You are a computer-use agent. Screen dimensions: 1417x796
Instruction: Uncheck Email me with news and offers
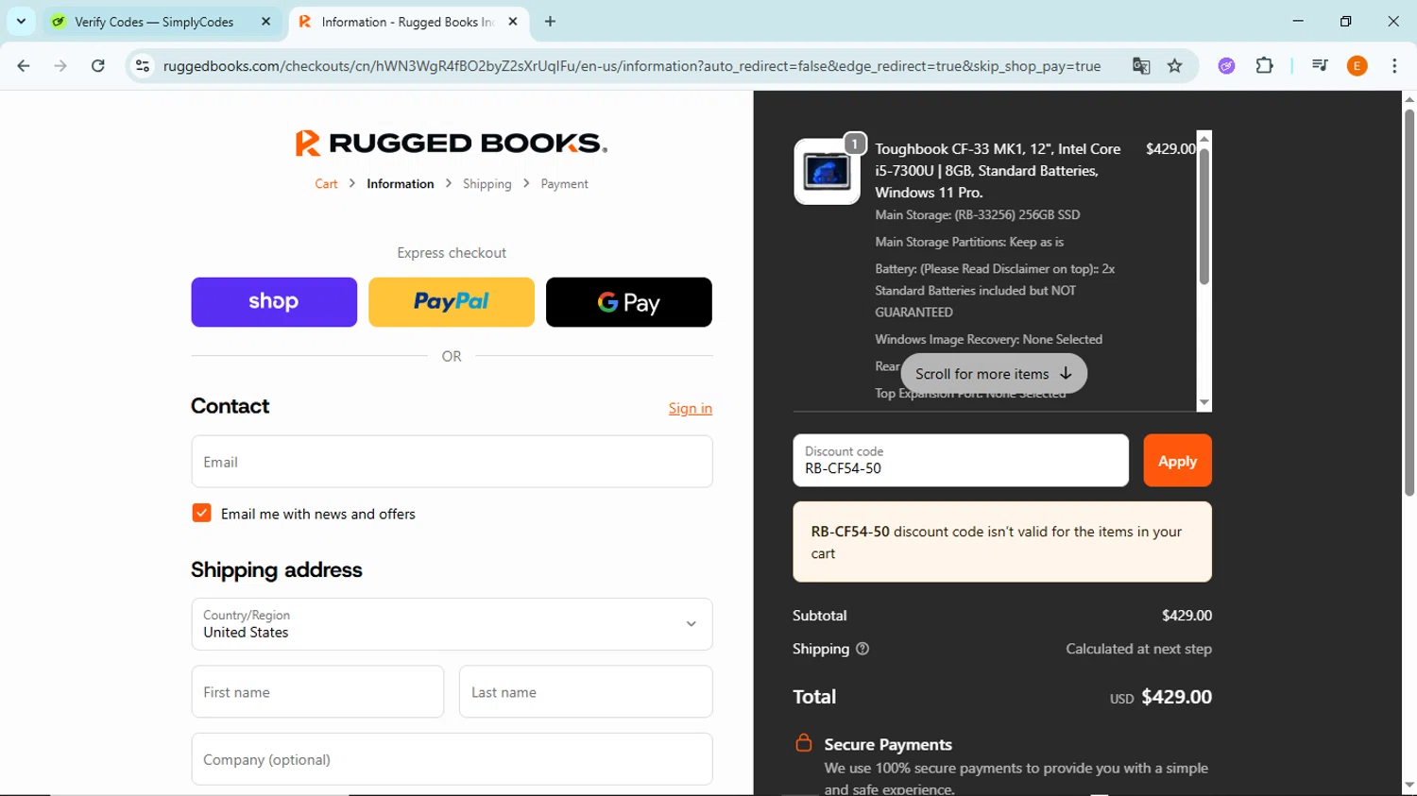click(x=201, y=514)
